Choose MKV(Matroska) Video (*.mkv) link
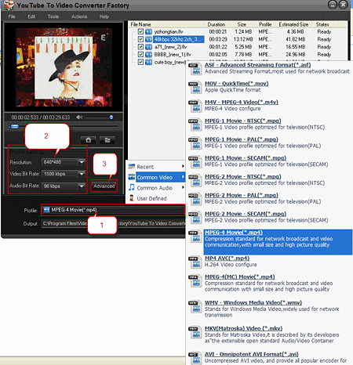Viewport: 353px width, 365px height. pyautogui.click(x=244, y=328)
